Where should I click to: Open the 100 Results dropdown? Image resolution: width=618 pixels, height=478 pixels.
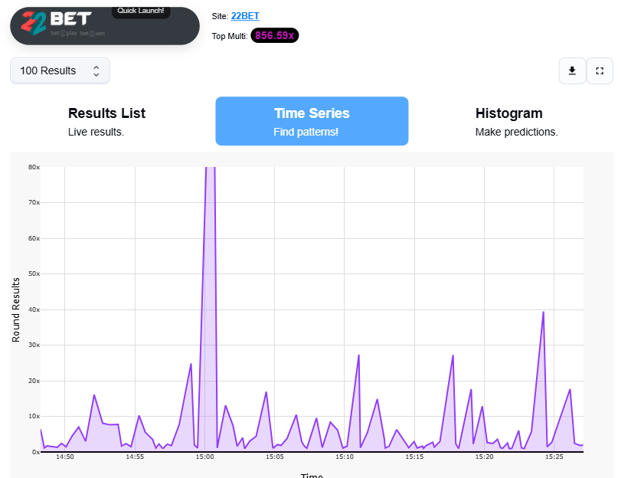point(60,70)
